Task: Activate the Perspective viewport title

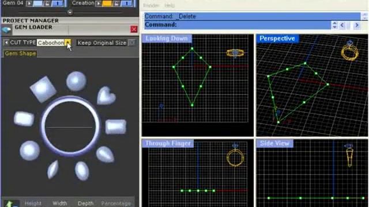Action: (x=277, y=39)
